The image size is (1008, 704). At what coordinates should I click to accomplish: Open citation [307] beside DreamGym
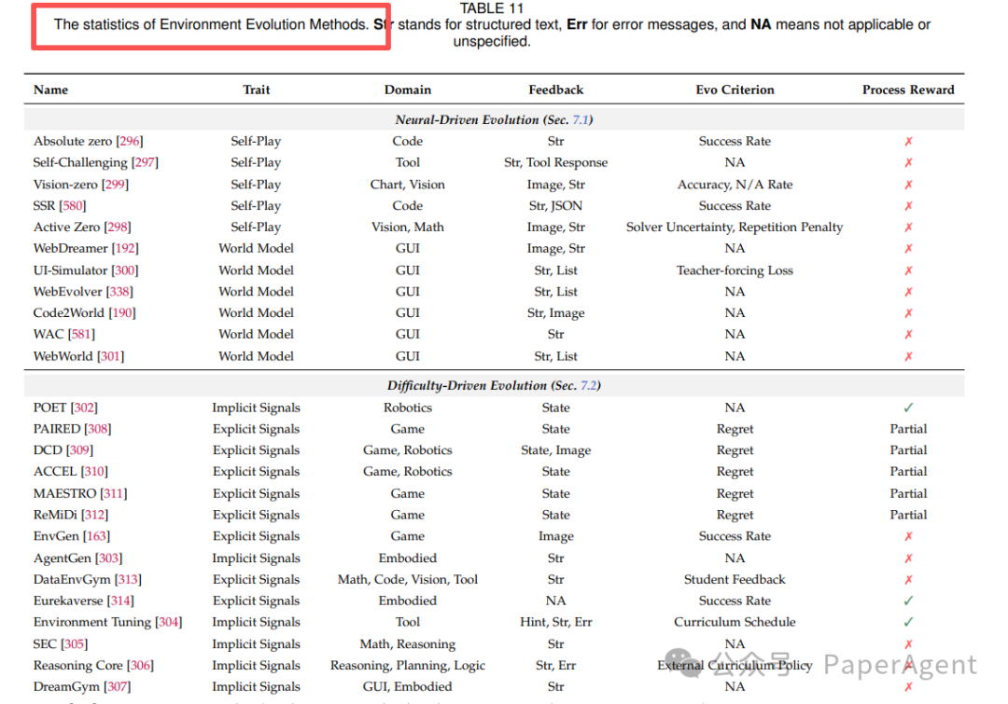tap(117, 686)
